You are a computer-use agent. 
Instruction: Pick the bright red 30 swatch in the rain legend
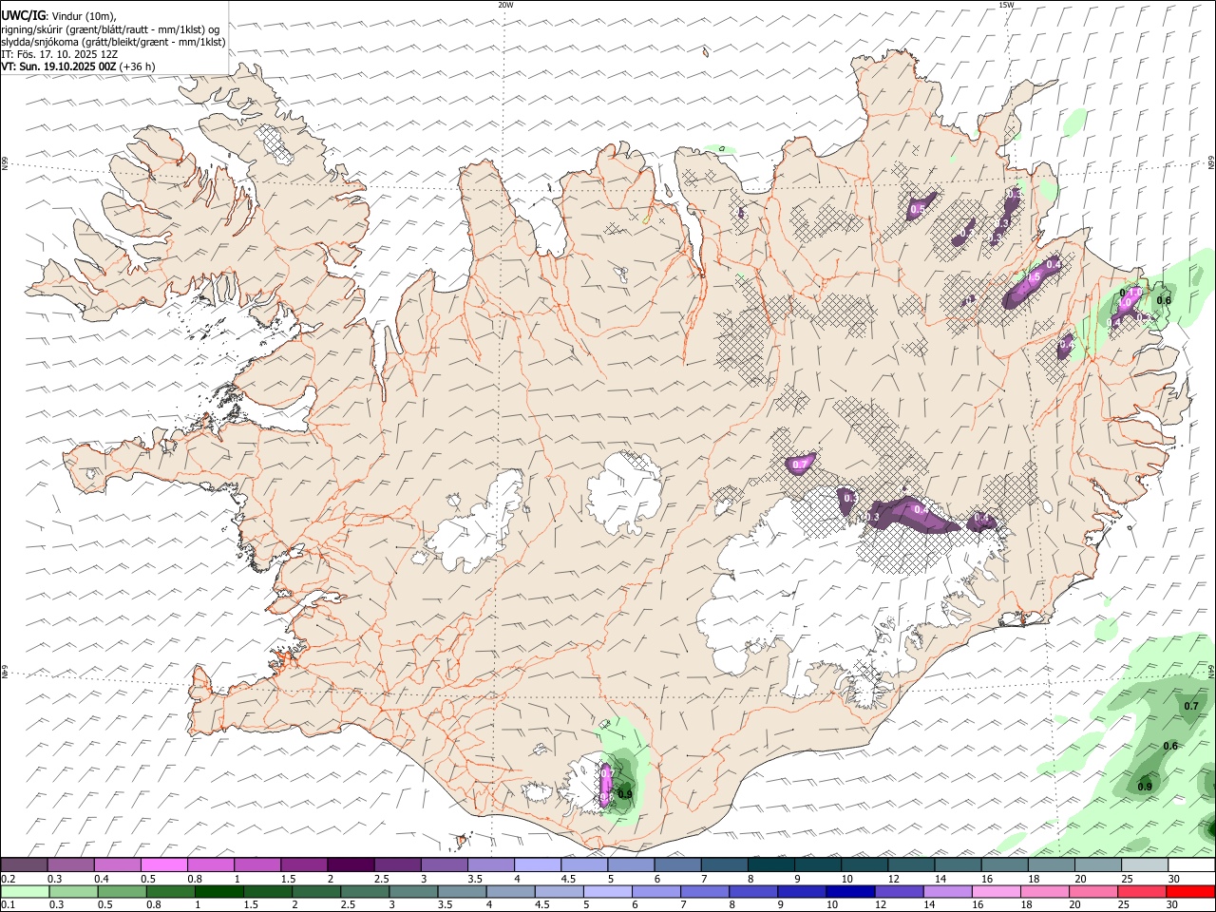1191,891
